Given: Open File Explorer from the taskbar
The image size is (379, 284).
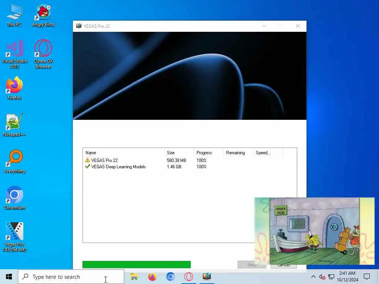Looking at the screenshot, I should click(x=134, y=277).
